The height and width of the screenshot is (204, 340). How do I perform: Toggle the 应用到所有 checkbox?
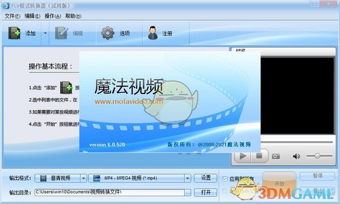(x=225, y=179)
